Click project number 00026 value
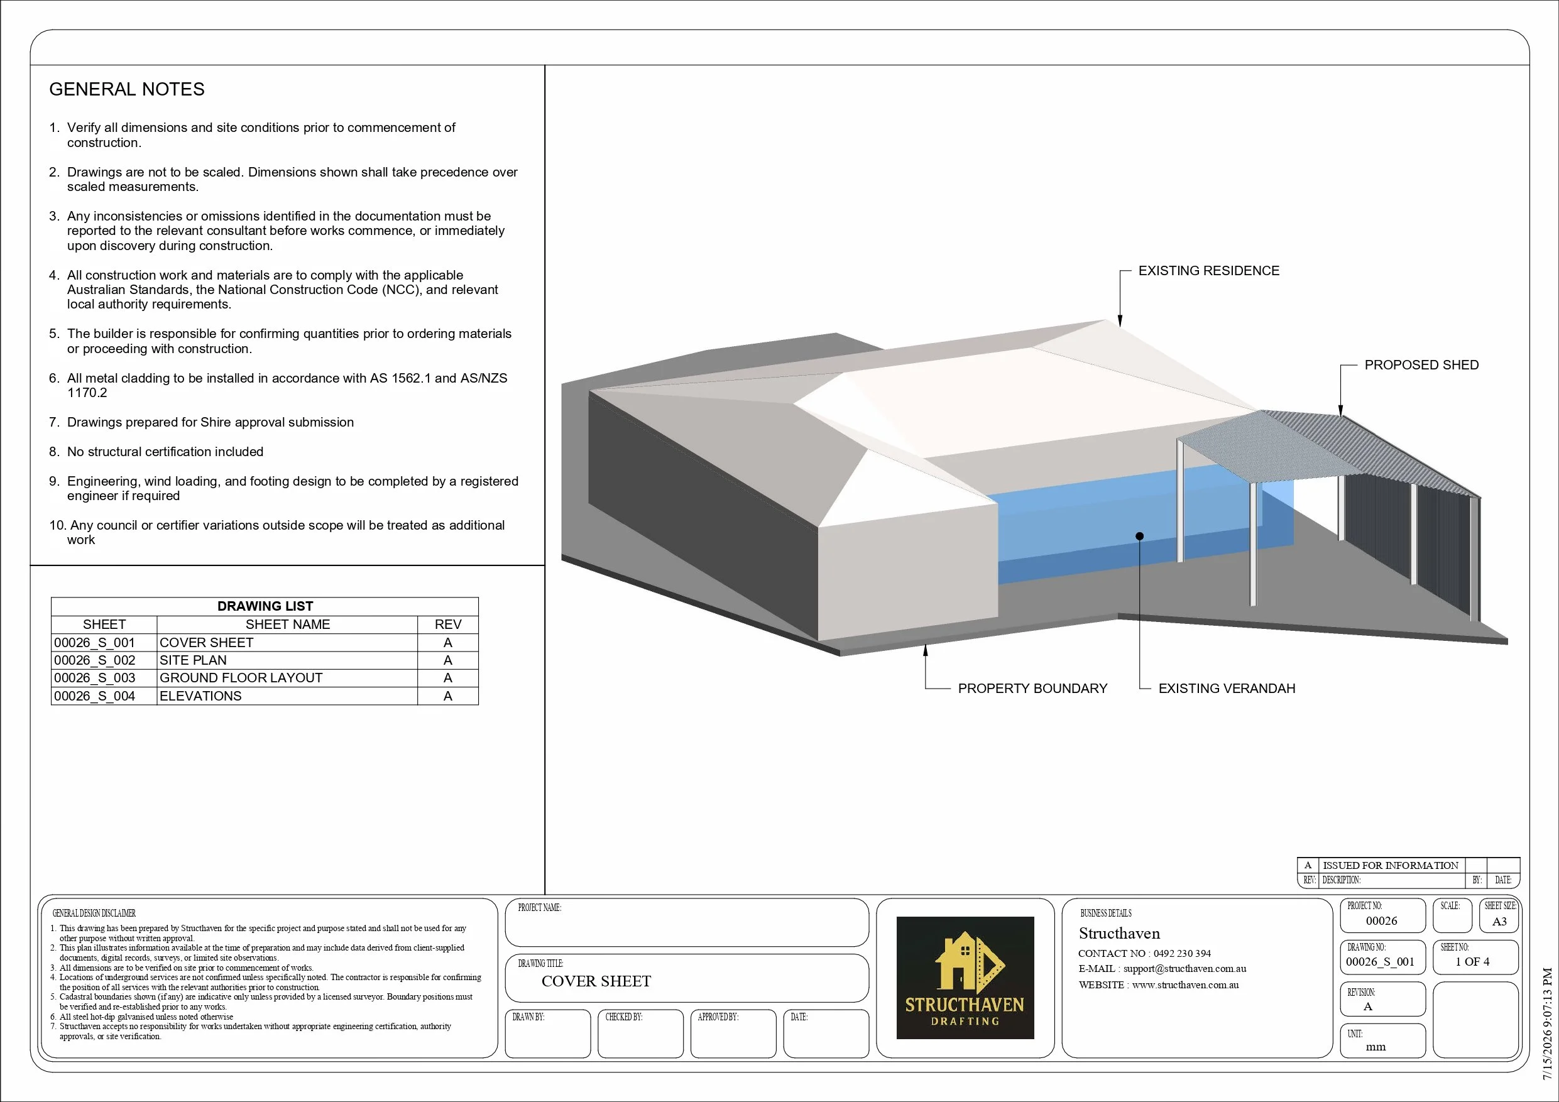Viewport: 1559px width, 1102px height. tap(1382, 920)
